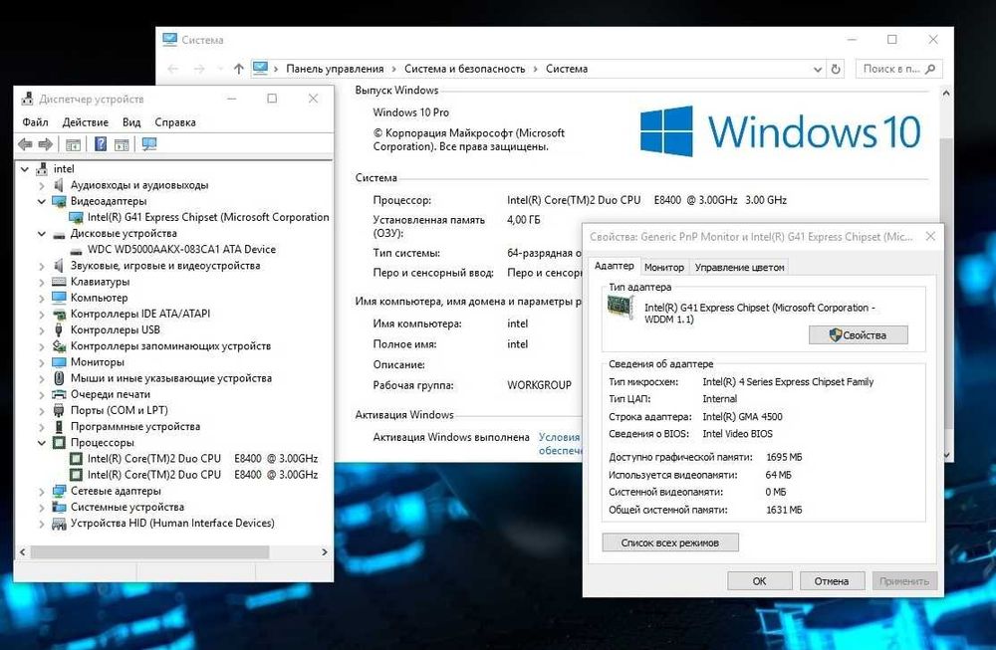
Task: Click the Отмена button
Action: coord(832,580)
